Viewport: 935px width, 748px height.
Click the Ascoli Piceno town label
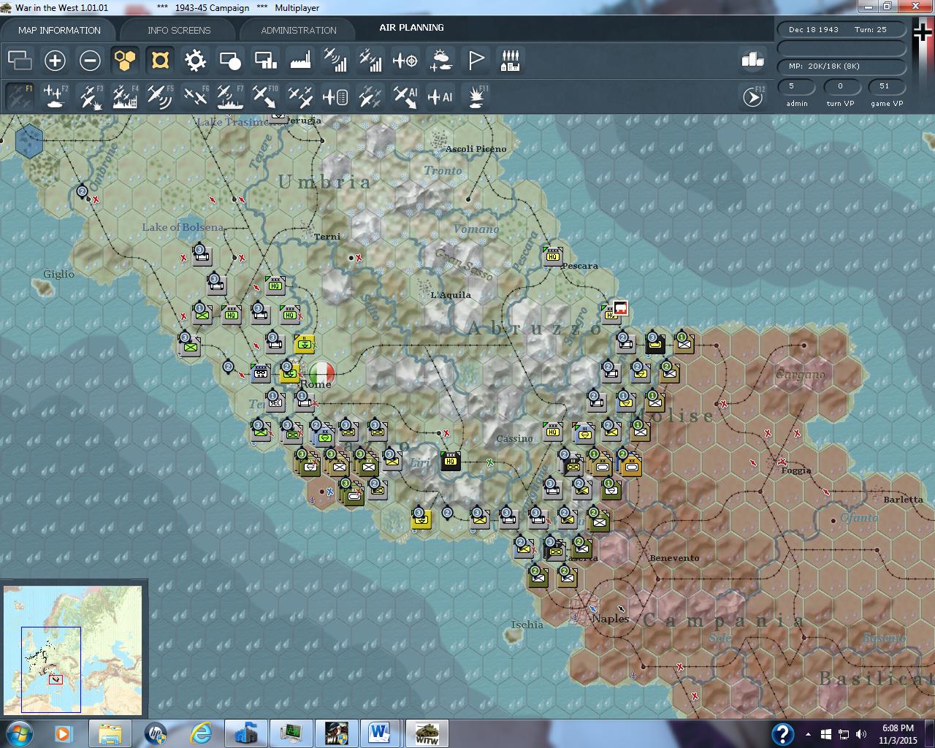pyautogui.click(x=476, y=149)
